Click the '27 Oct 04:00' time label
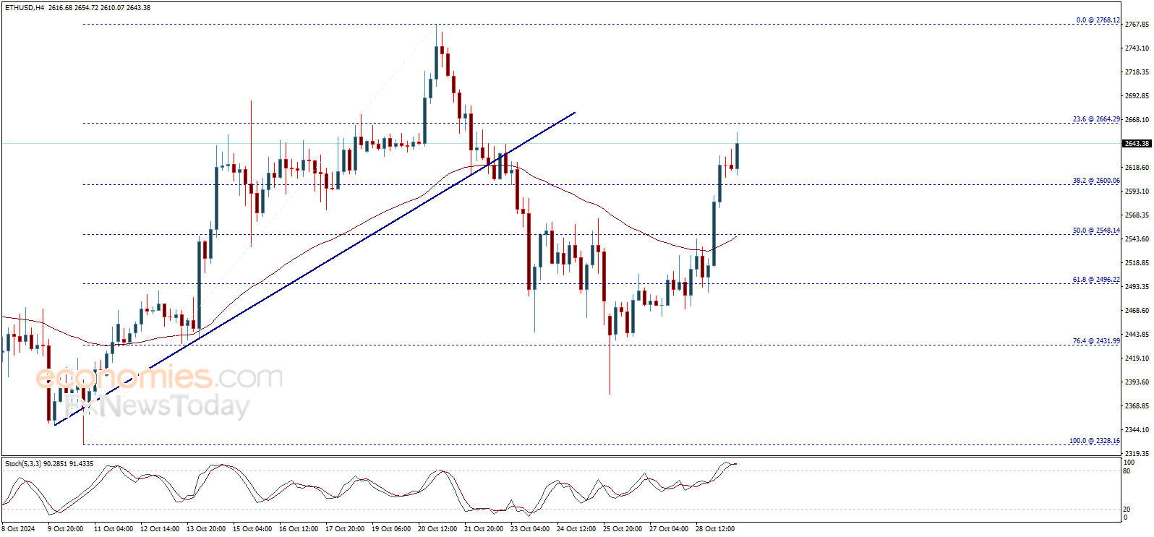This screenshot has height=537, width=1154. click(x=669, y=529)
